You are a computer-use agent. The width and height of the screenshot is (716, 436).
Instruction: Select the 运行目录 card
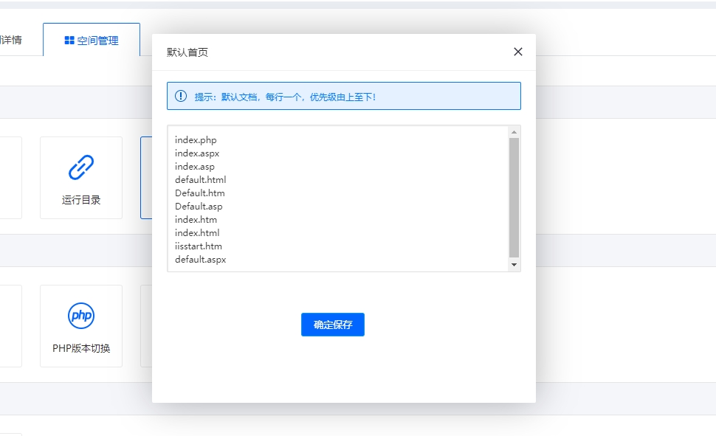(x=81, y=177)
